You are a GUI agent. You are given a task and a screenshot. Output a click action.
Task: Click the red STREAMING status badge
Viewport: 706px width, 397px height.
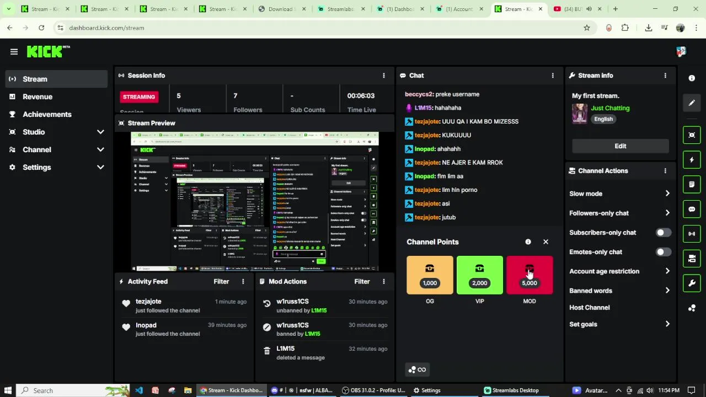click(139, 97)
